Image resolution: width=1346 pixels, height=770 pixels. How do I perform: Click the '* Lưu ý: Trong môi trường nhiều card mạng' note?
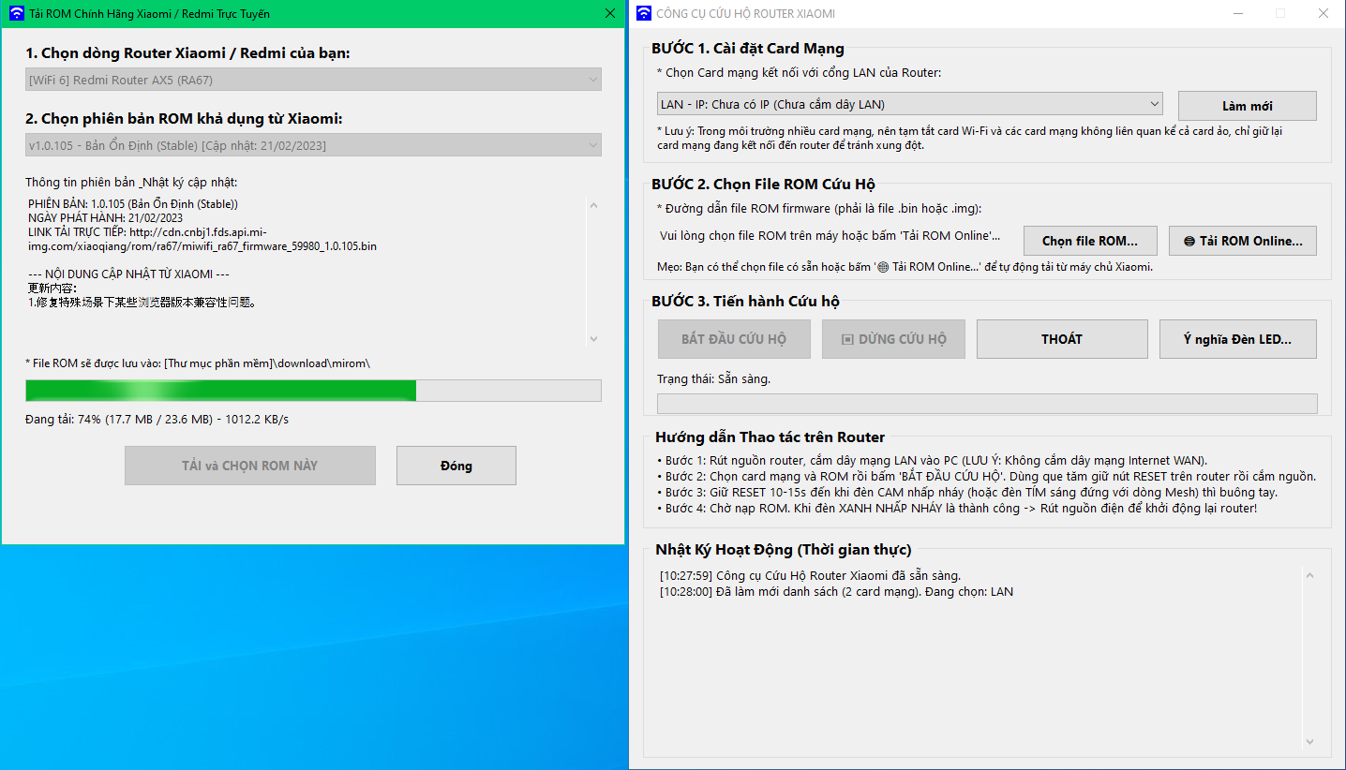(x=970, y=138)
